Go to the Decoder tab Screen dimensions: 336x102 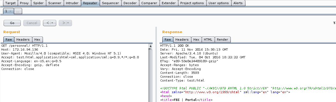130,3
